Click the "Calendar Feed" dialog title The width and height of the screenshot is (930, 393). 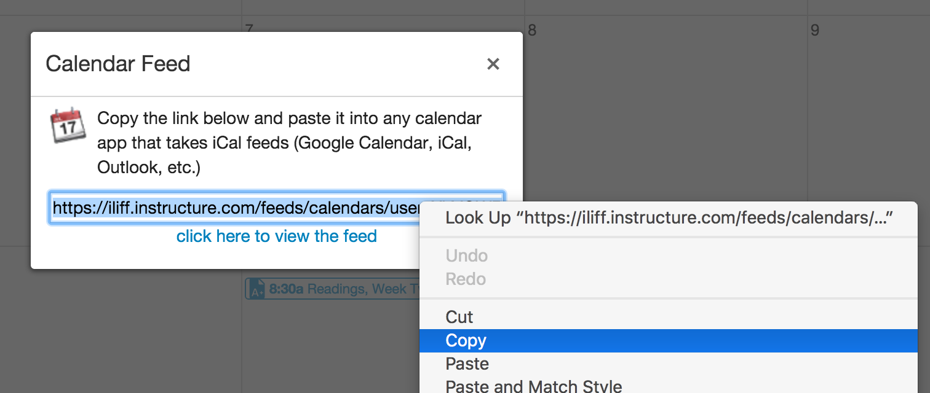coord(118,64)
